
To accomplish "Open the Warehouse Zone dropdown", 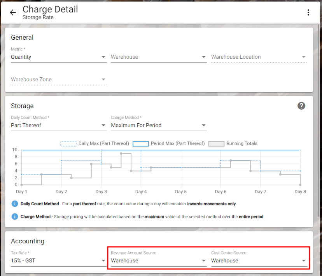I will [x=59, y=79].
